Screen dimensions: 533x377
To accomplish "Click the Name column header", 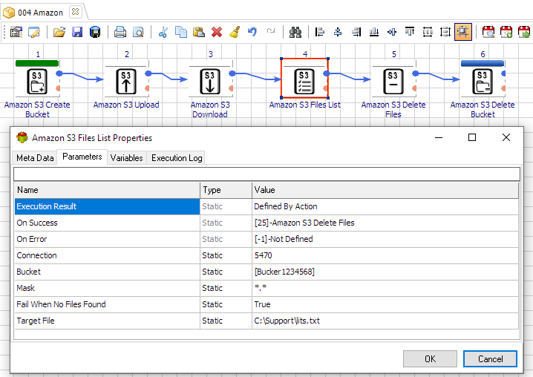I will coord(107,190).
